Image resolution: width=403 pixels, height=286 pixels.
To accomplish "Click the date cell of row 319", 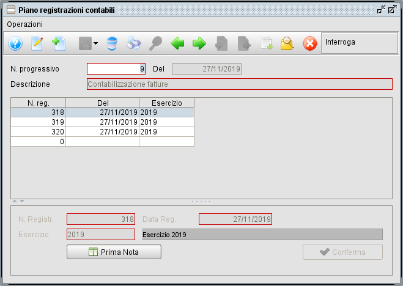I will (x=103, y=122).
